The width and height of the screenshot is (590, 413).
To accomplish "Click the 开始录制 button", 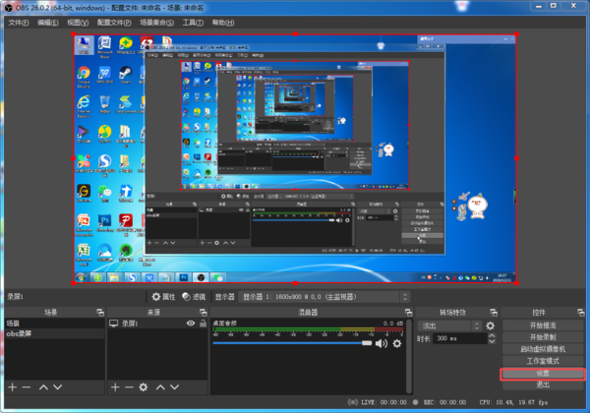I will pyautogui.click(x=543, y=336).
